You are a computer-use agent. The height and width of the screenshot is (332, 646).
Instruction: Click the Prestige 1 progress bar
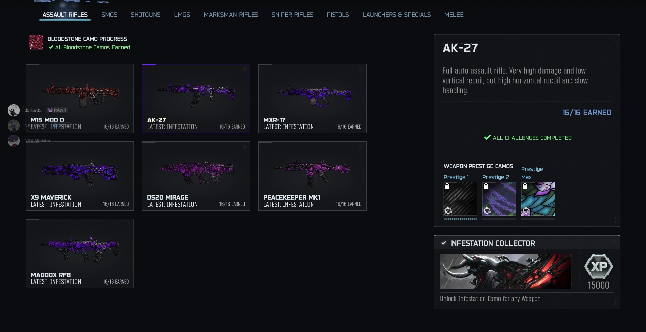click(460, 219)
